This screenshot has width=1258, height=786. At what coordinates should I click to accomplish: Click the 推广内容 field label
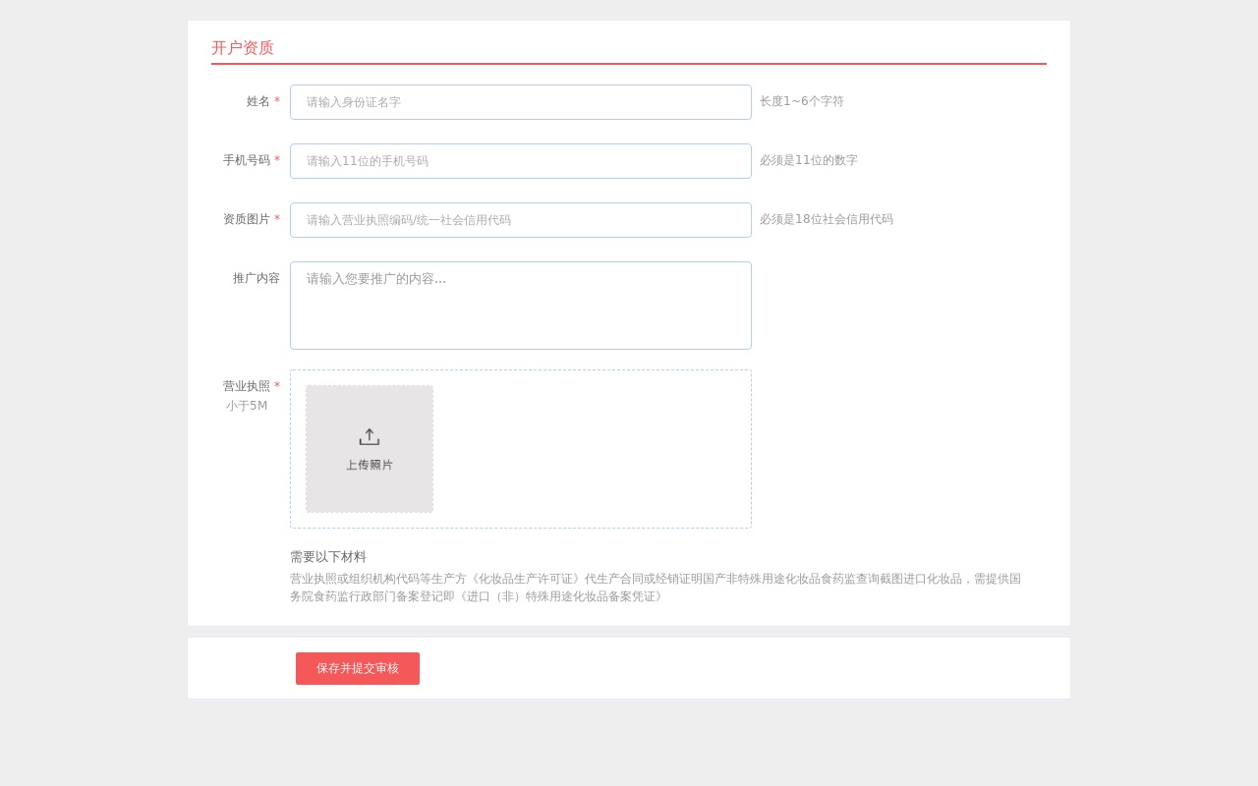[x=257, y=278]
